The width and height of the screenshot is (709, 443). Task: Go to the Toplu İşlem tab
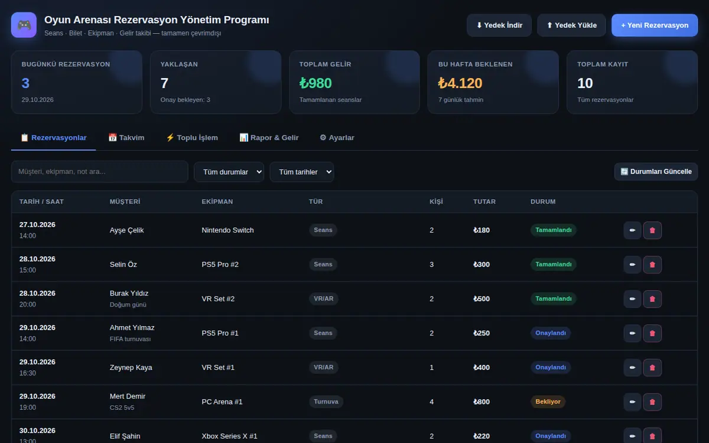[x=192, y=138]
